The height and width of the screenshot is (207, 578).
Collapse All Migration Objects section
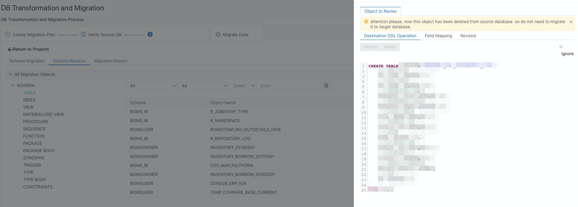[x=10, y=74]
